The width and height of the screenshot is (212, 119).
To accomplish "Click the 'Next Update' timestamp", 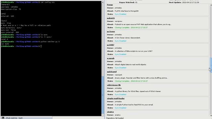I will point(190,2).
